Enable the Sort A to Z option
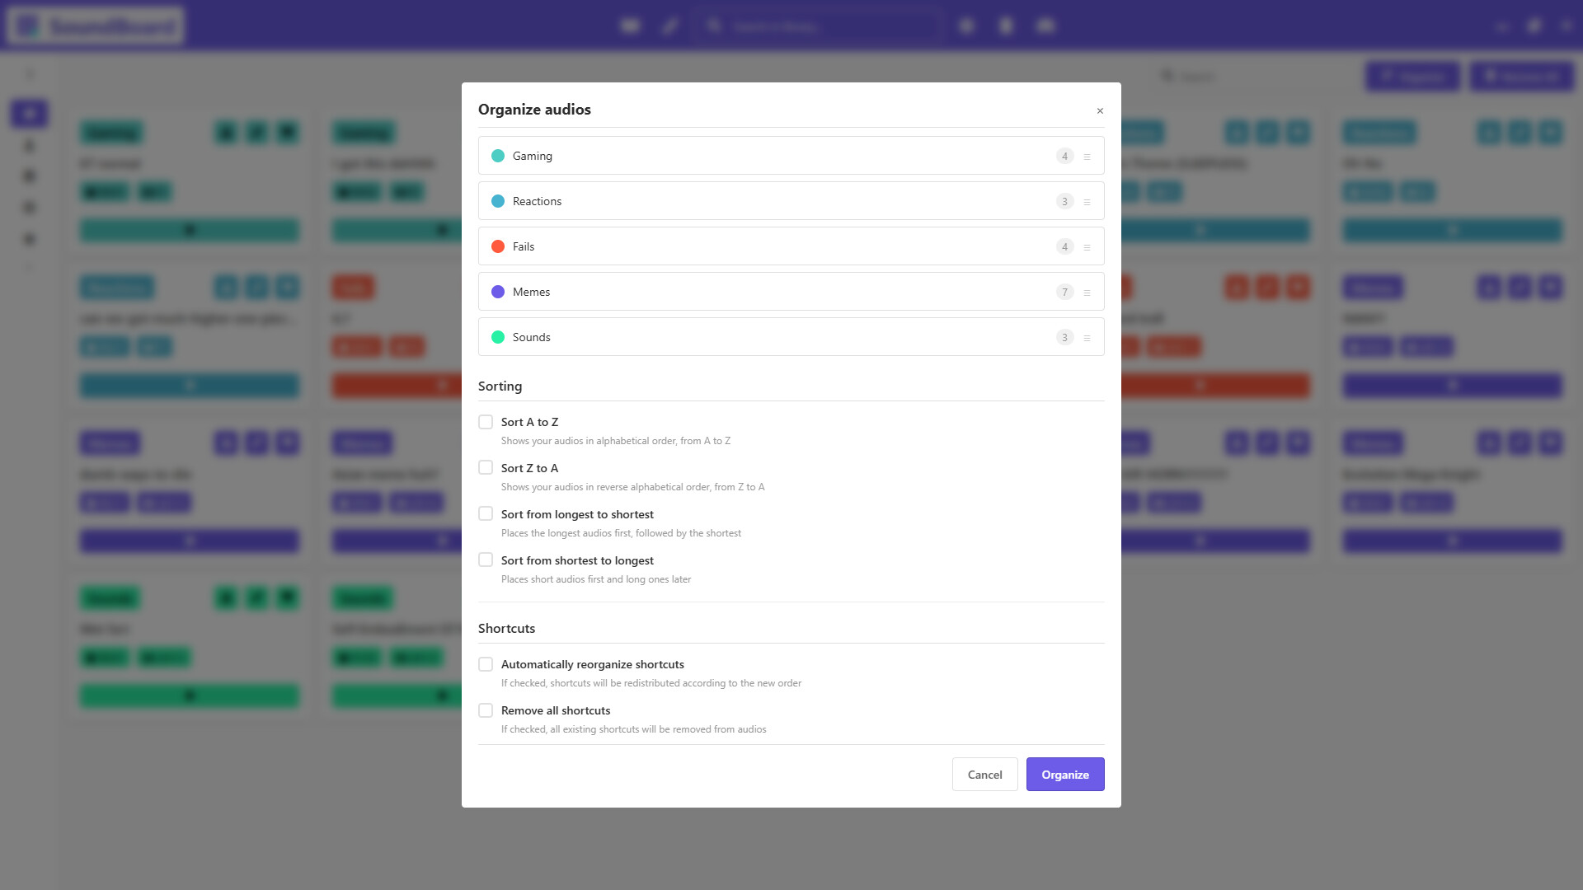 [486, 421]
